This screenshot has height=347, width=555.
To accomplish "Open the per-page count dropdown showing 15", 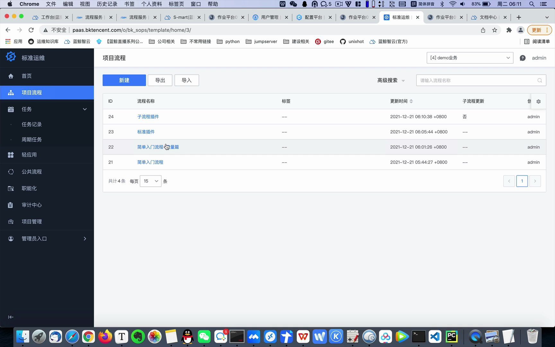I will click(150, 181).
